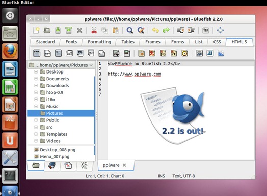Insert HTML5 figcaption tag icon
Image resolution: width=267 pixels, height=196 pixels.
click(x=116, y=53)
